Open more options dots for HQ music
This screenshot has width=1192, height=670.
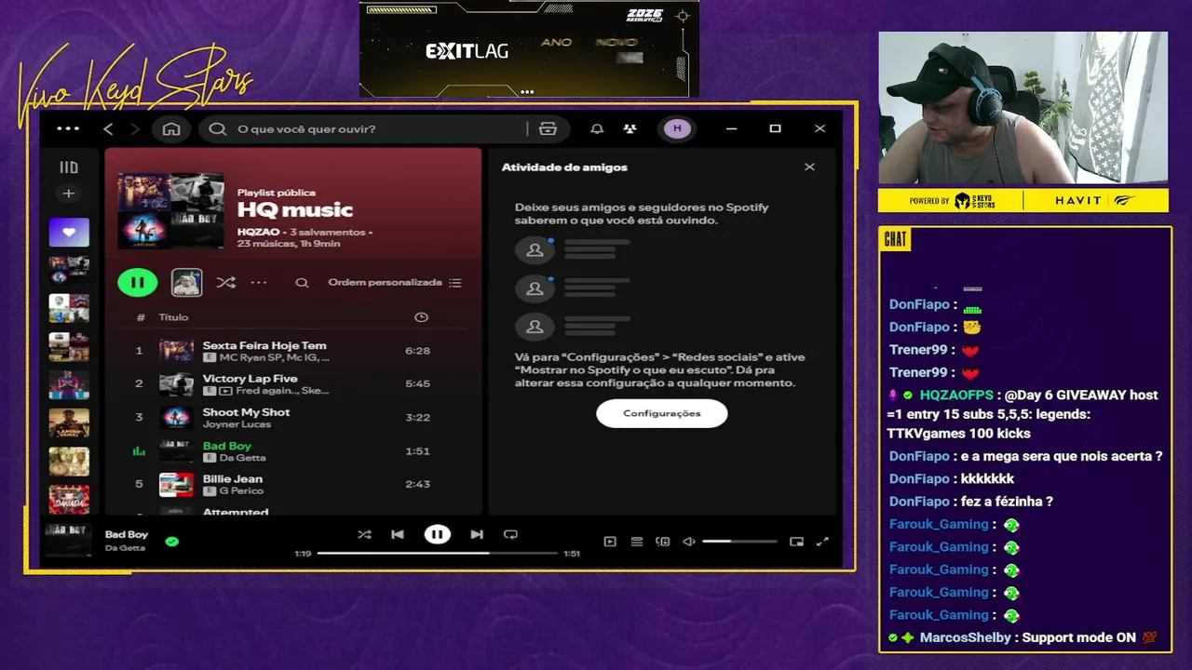pos(259,282)
